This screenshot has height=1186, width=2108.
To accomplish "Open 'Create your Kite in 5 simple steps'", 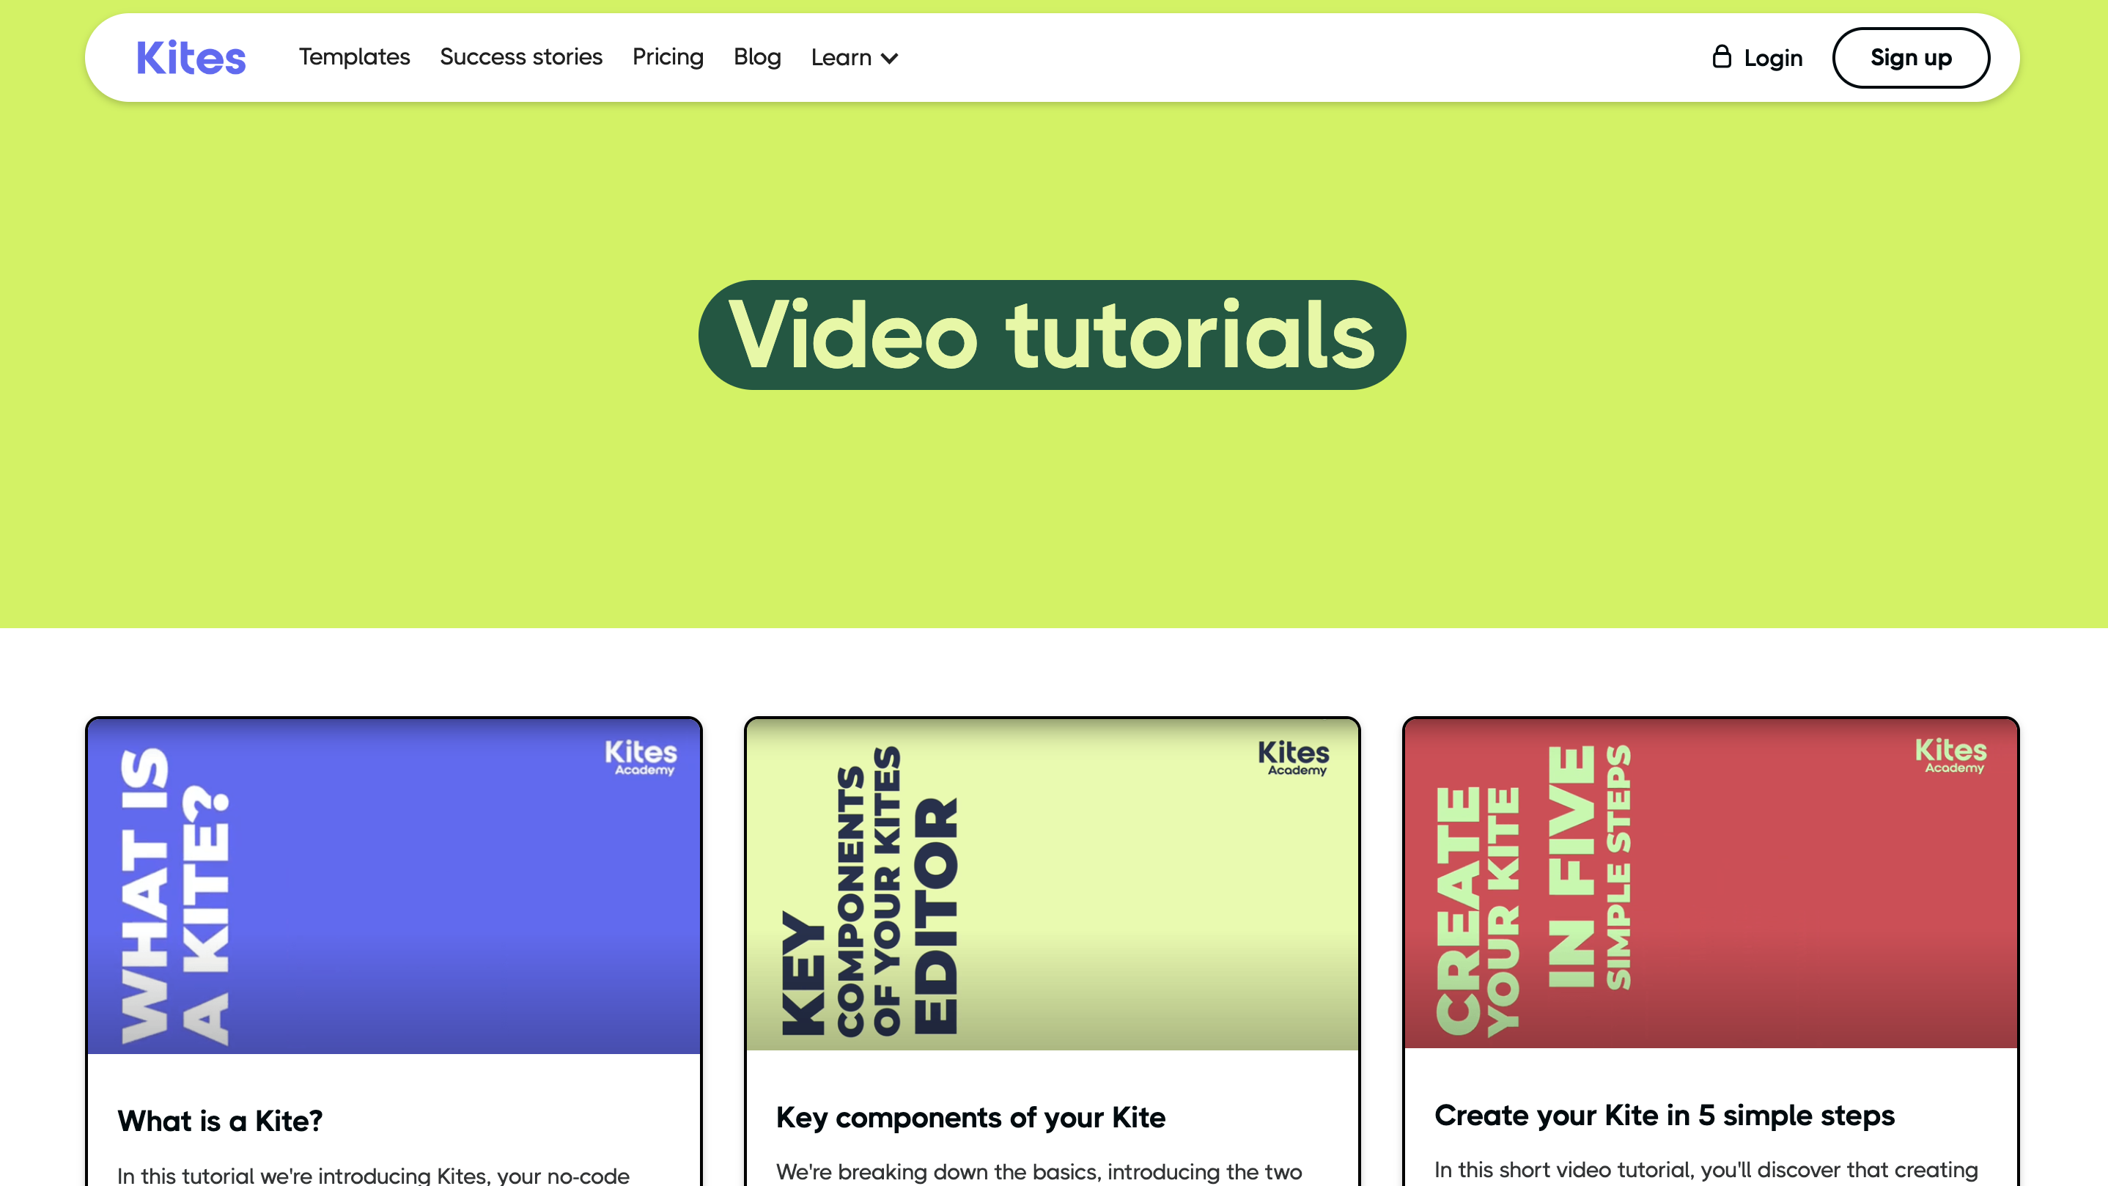I will point(1665,1115).
